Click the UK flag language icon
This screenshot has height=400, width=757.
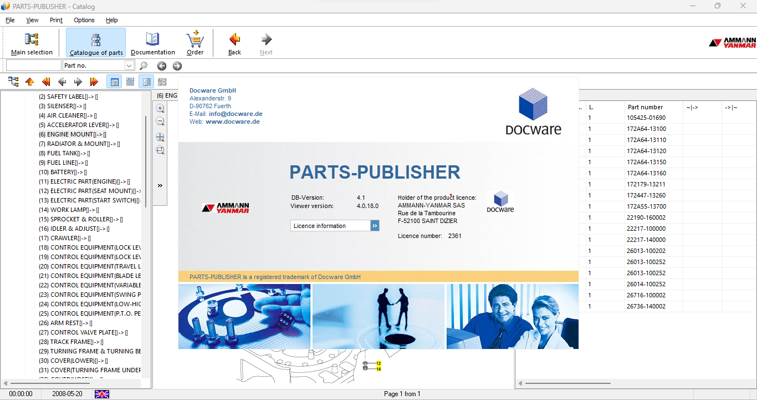tap(102, 394)
